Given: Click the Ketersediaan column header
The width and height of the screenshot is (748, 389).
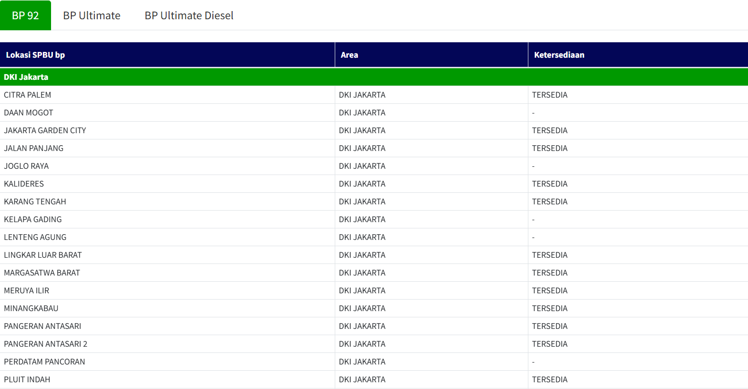Looking at the screenshot, I should 559,55.
